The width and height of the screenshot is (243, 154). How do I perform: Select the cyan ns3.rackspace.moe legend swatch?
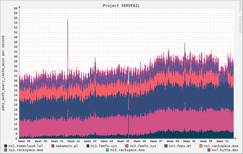pos(107,150)
